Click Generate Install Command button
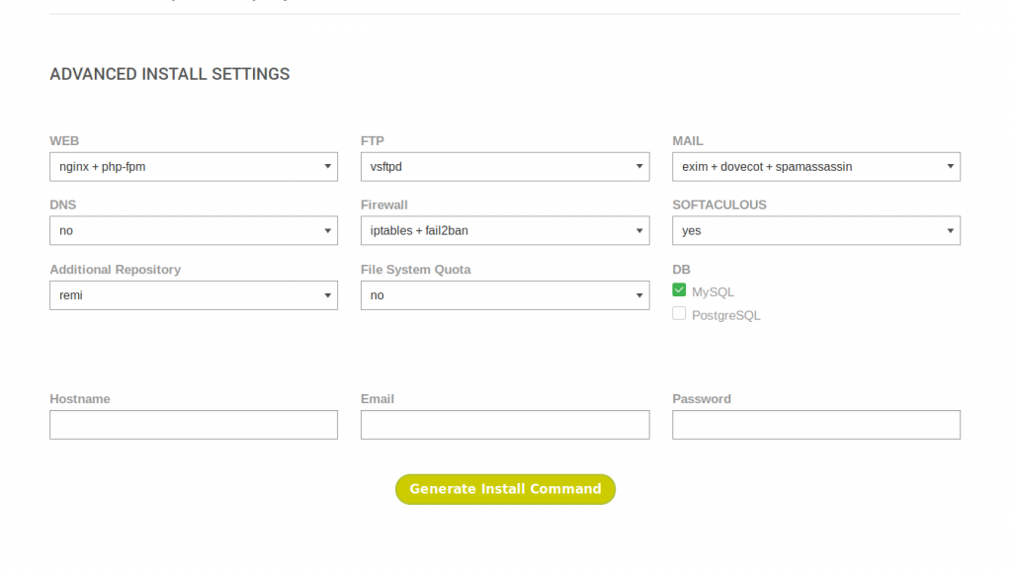1012x571 pixels. pos(505,489)
